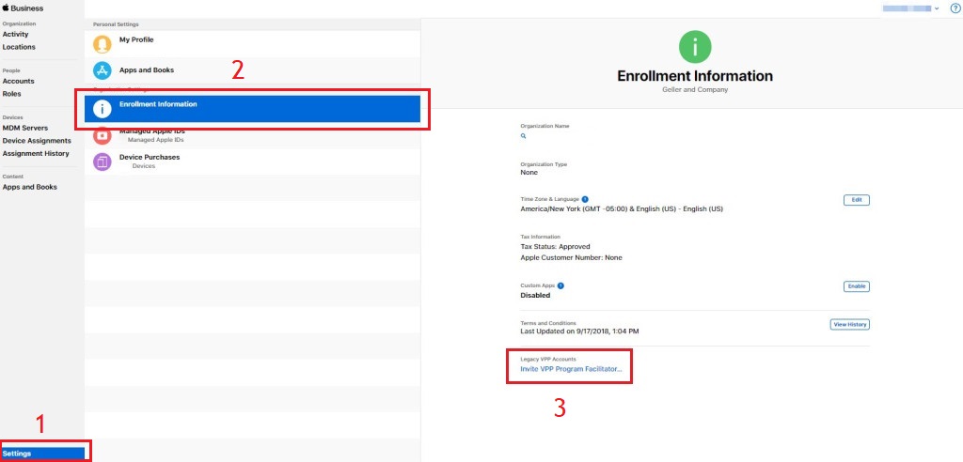
Task: Select Managed Apple IDs row
Action: 252,135
